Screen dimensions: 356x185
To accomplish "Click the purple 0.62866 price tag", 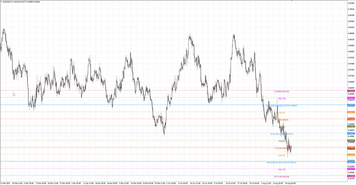I will tap(351, 176).
